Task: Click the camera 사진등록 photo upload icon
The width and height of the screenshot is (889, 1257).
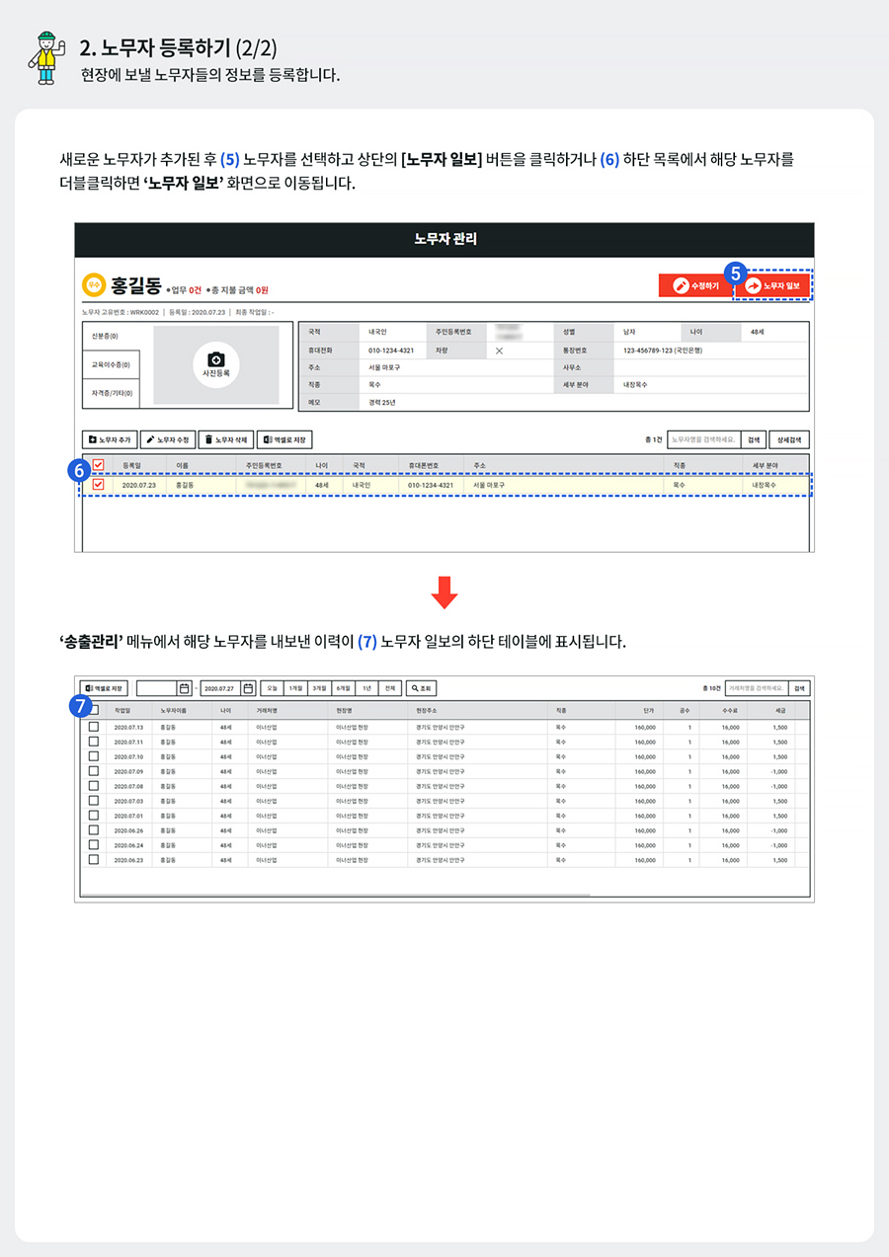Action: pos(215,366)
